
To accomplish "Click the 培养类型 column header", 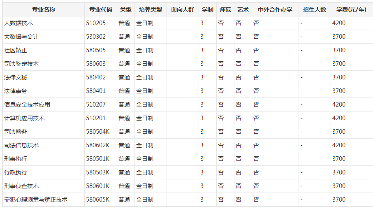I will pos(151,9).
